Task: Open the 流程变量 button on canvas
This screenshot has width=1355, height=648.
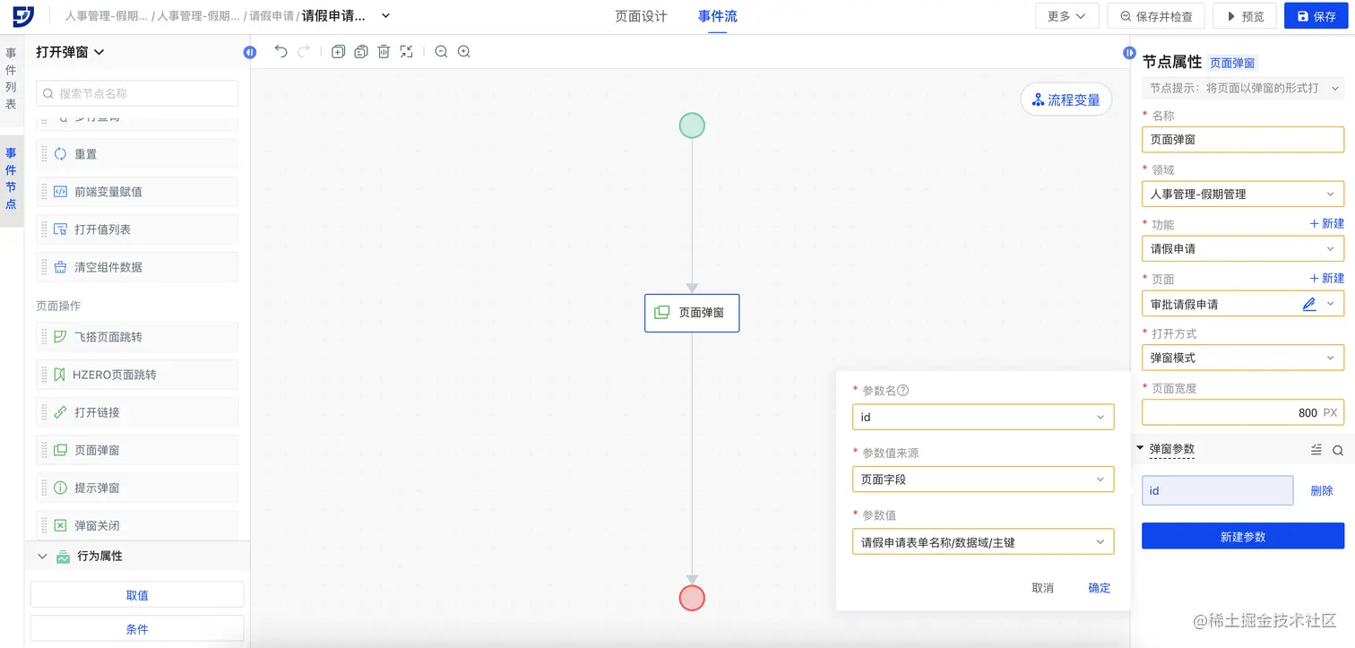Action: point(1066,99)
